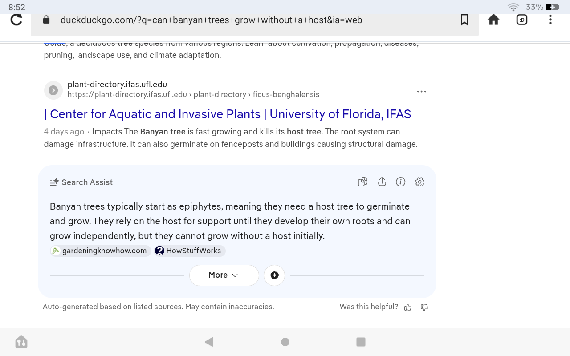Share the Search Assist answer
The height and width of the screenshot is (356, 570).
(x=382, y=182)
